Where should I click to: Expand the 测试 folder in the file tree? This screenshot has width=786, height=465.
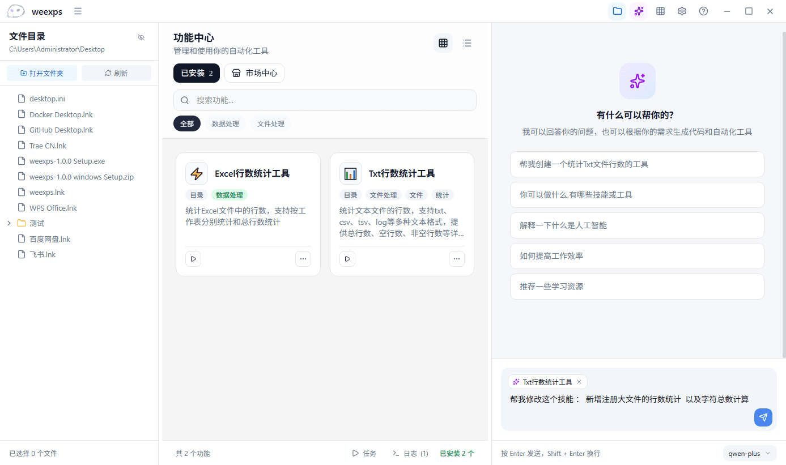(x=9, y=223)
